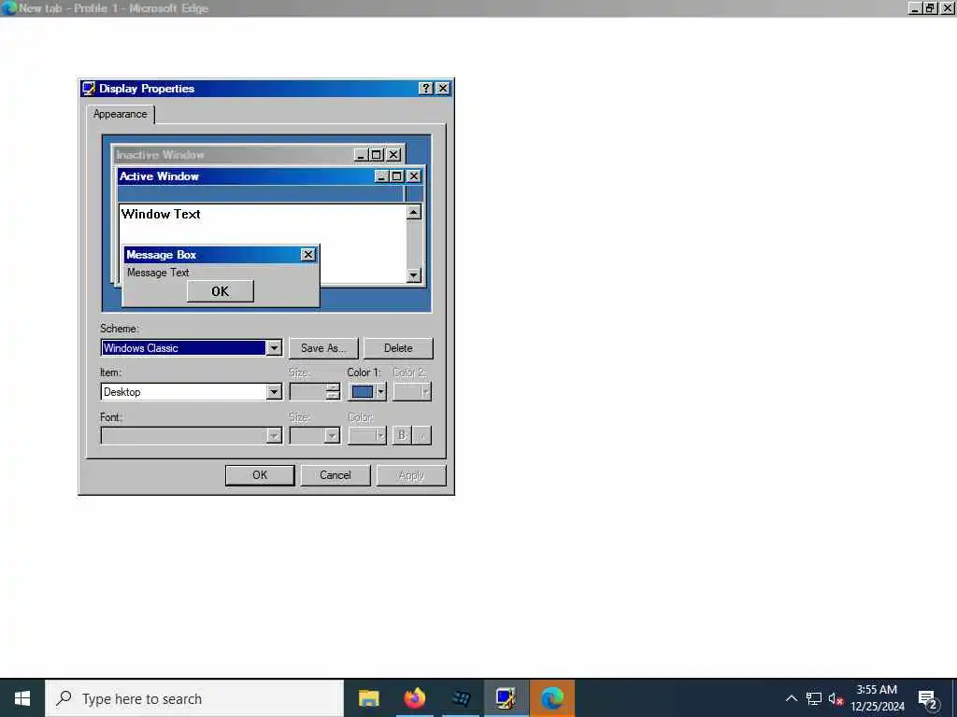Viewport: 957px width, 717px height.
Task: Click the taskbar clock and date
Action: (x=877, y=698)
